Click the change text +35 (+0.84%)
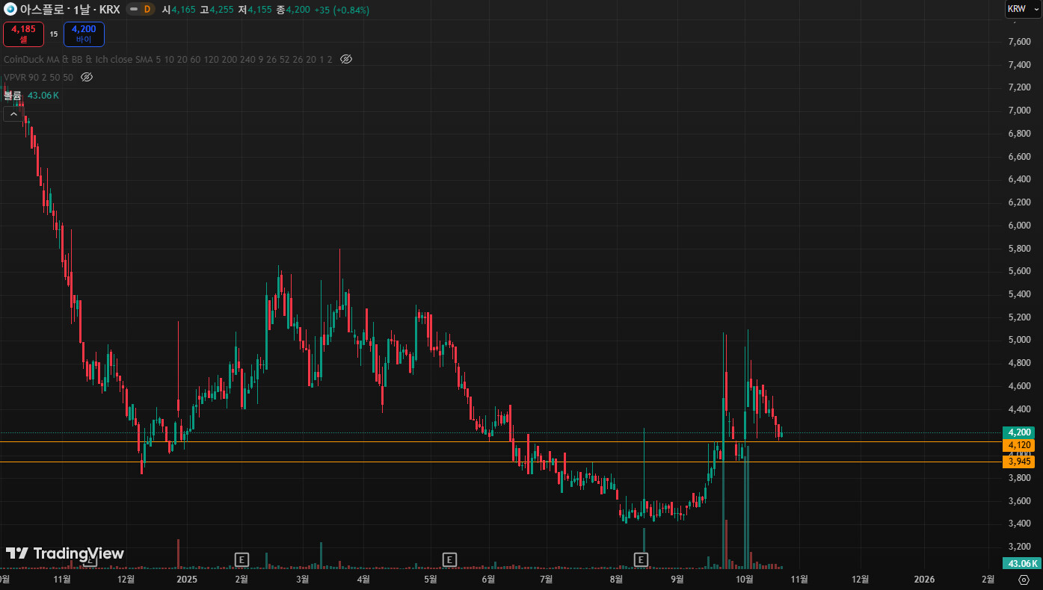The height and width of the screenshot is (590, 1043). point(342,10)
